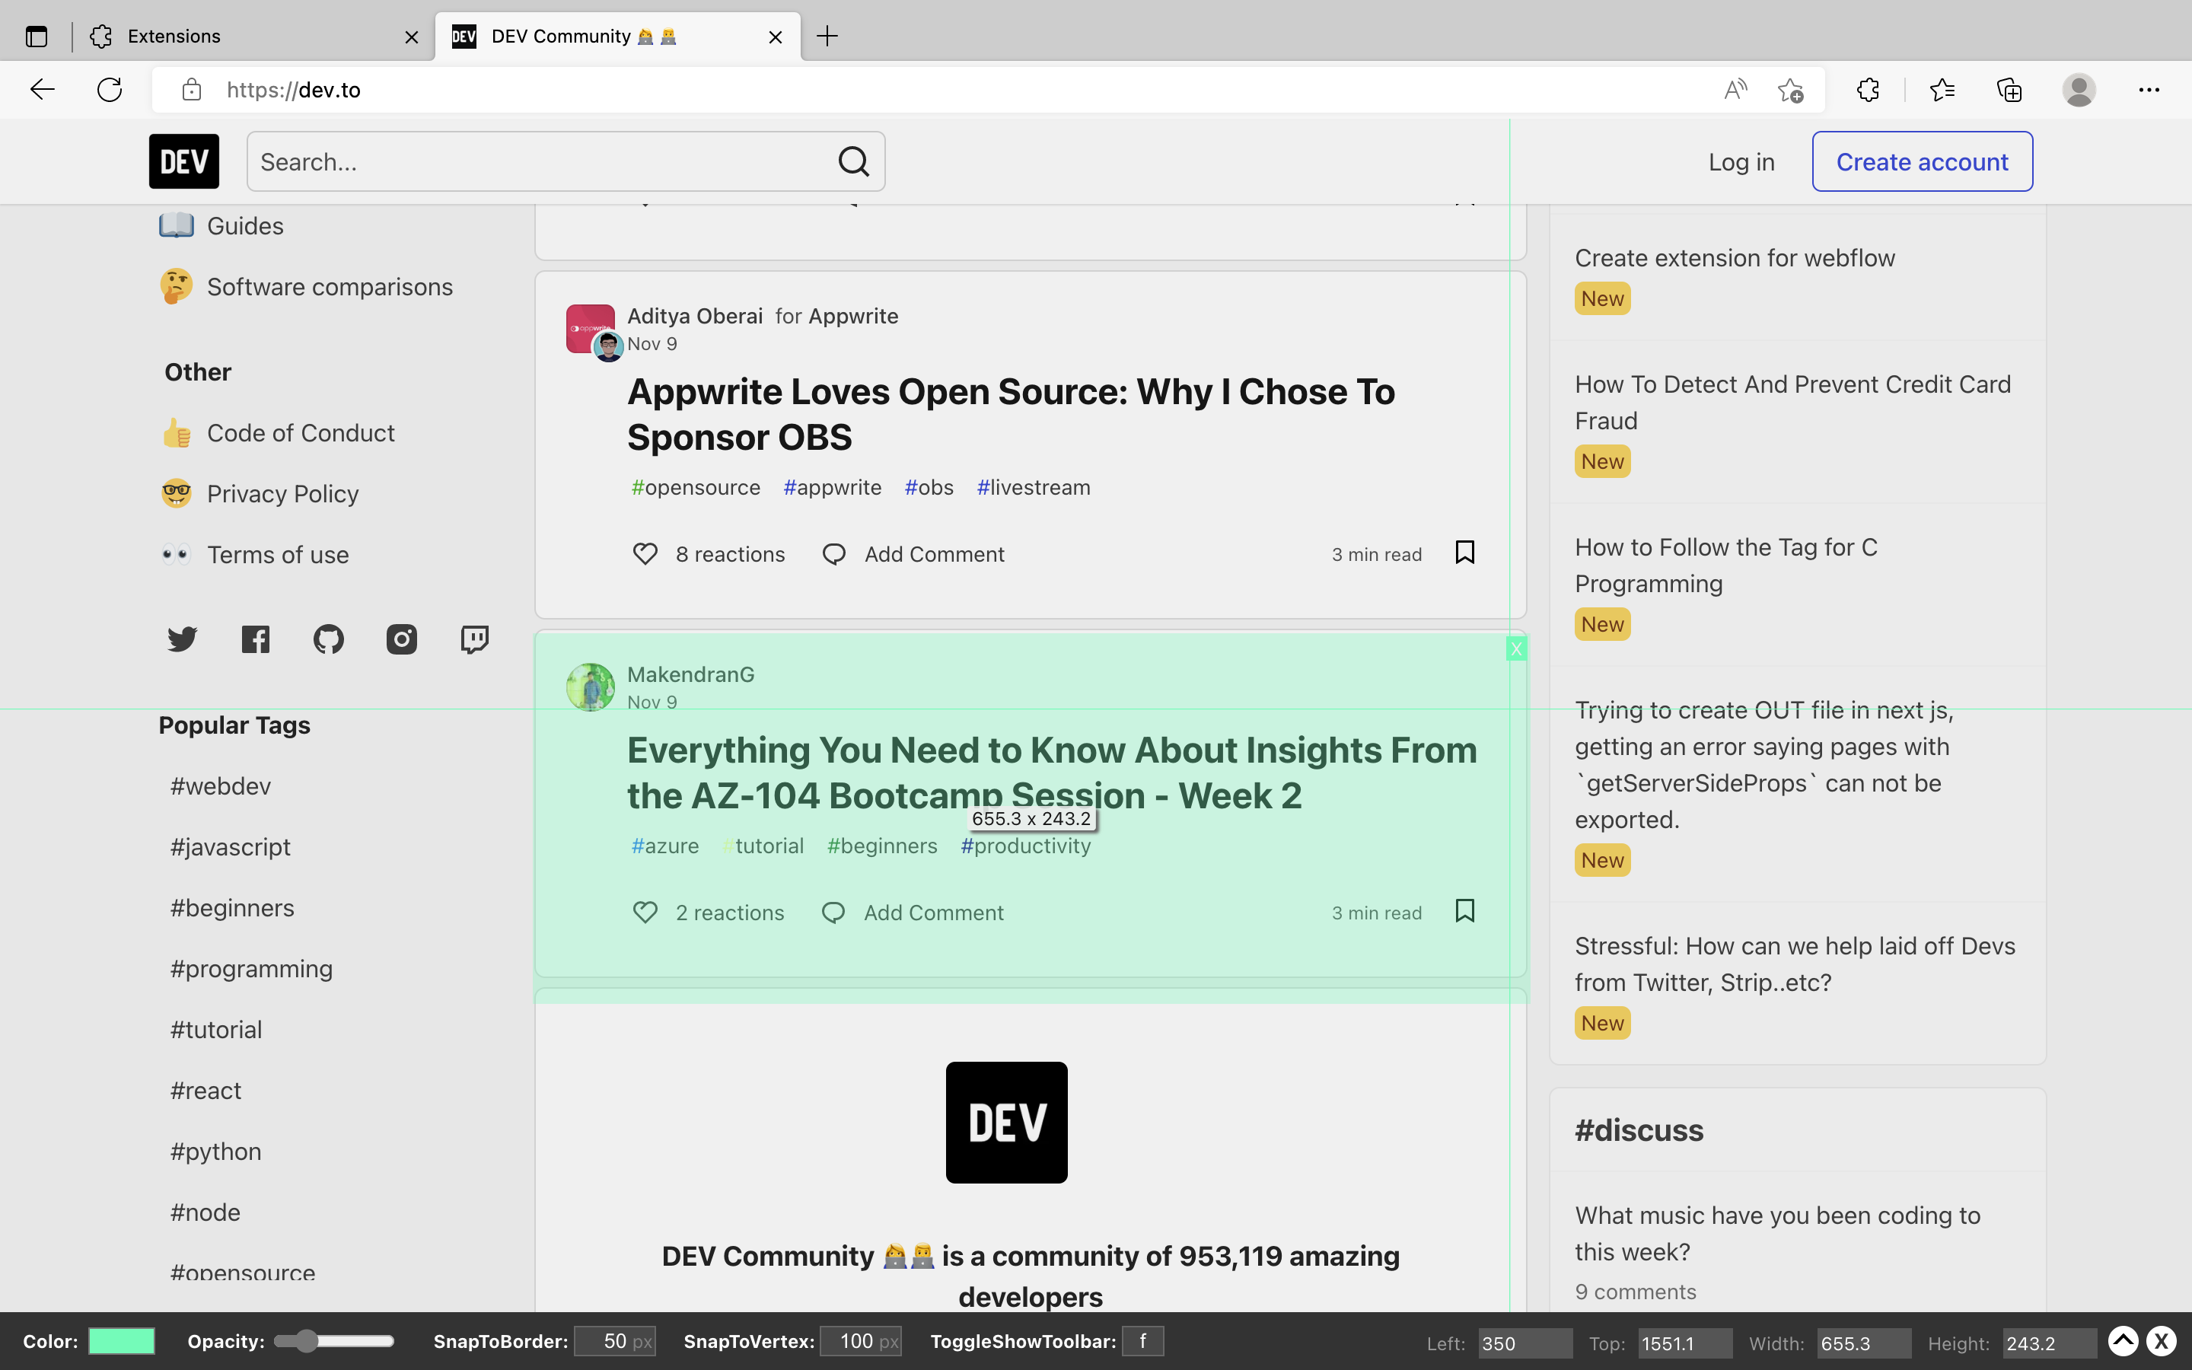This screenshot has width=2192, height=1370.
Task: Open the browser profile avatar
Action: pos(2079,90)
